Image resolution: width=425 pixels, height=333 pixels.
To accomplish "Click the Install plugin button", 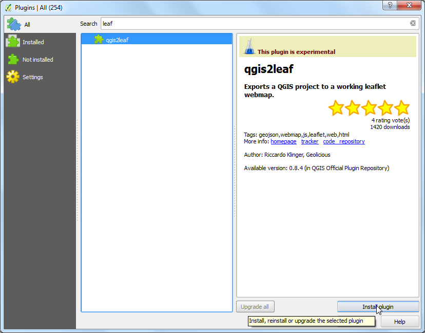I will (x=378, y=307).
